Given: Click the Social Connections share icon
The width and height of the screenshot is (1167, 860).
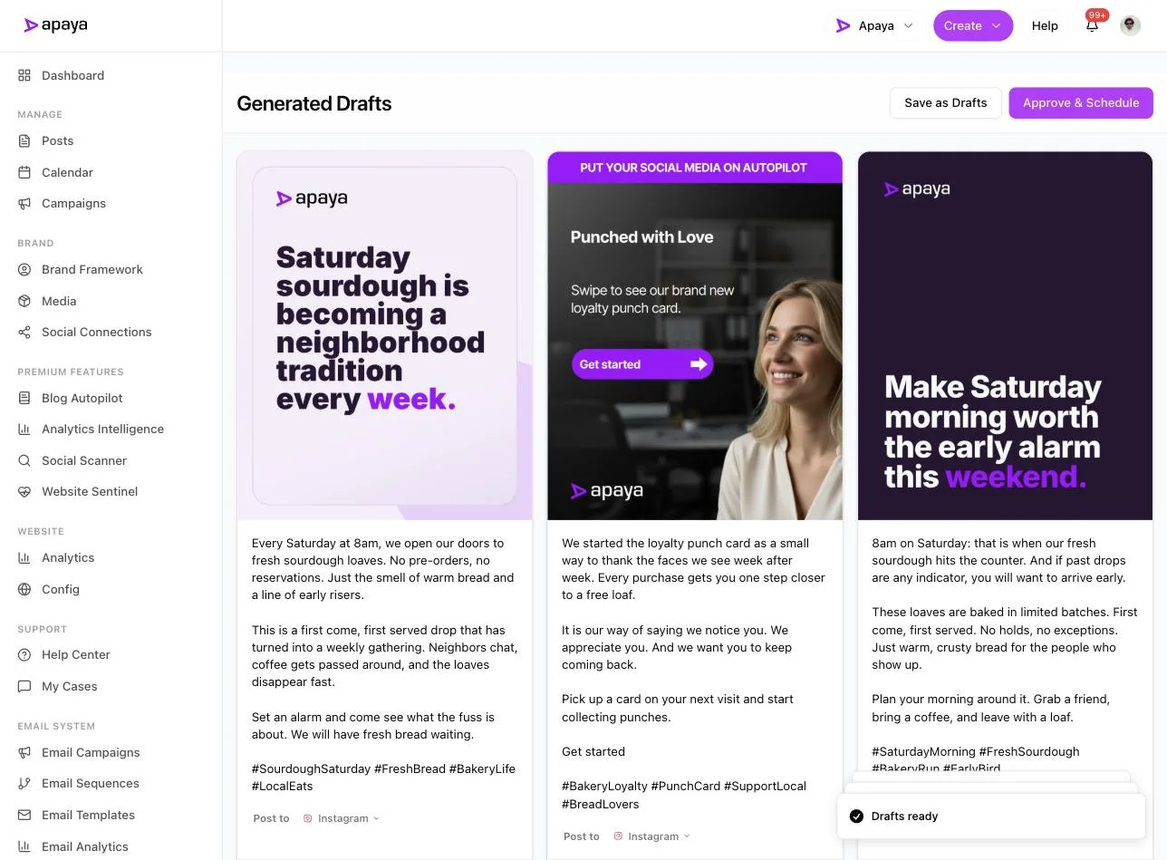Looking at the screenshot, I should pos(24,332).
